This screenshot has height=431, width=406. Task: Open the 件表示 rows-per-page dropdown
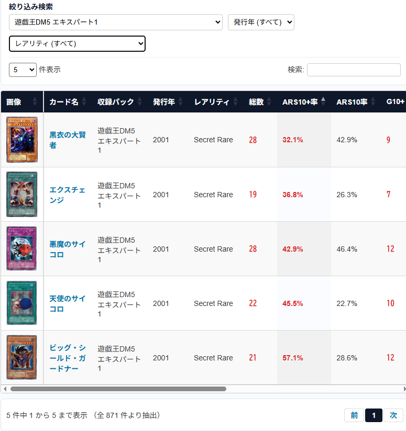coord(23,70)
